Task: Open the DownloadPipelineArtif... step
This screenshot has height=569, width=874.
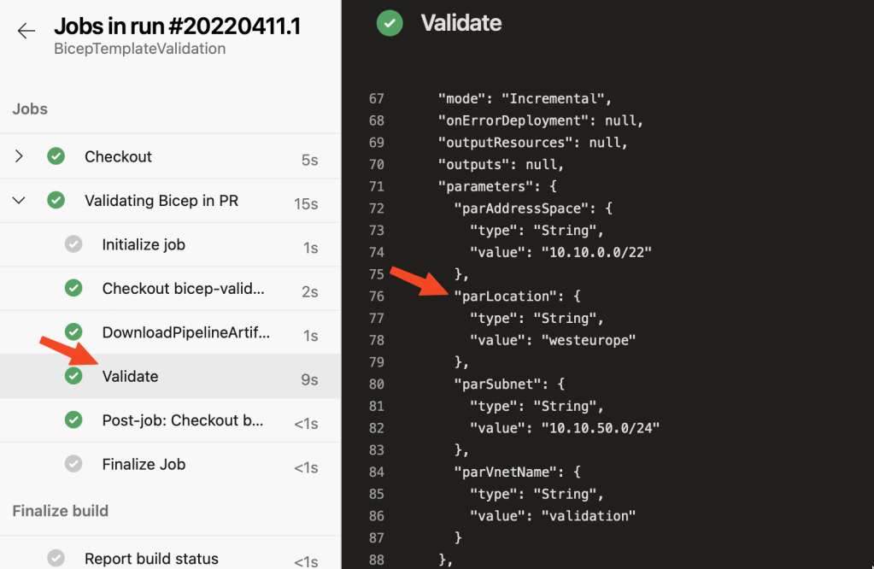Action: [185, 332]
